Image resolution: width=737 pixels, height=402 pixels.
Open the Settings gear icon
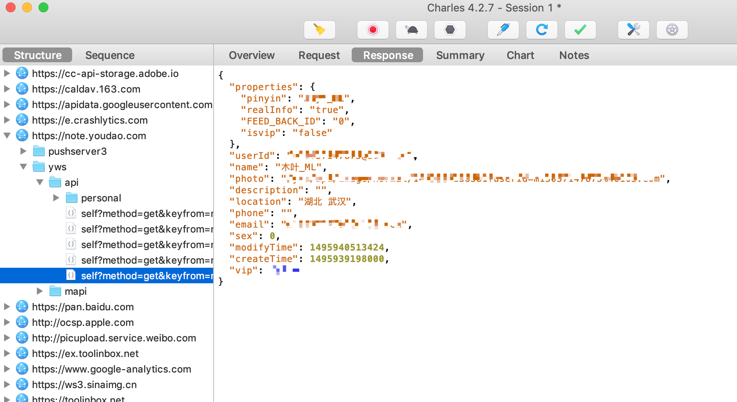[x=672, y=30]
